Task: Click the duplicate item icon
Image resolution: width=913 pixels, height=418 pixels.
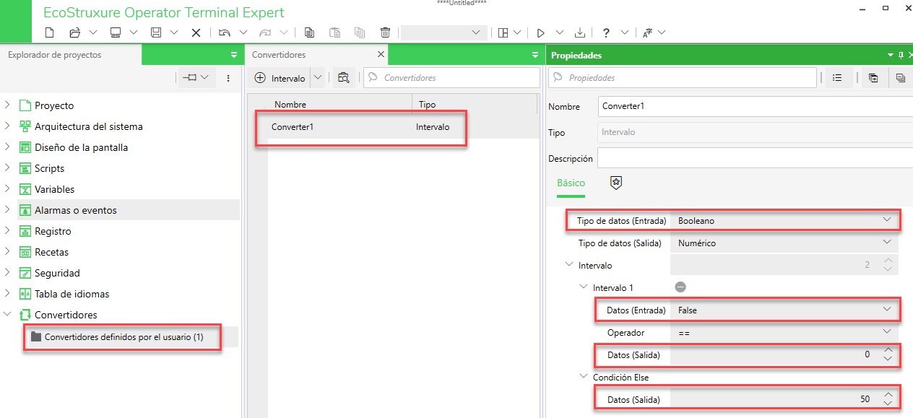Action: 360,32
